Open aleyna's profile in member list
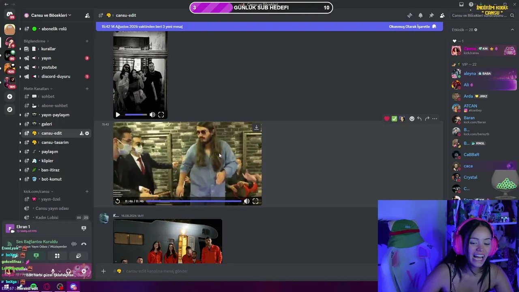The width and height of the screenshot is (519, 292). (484, 73)
